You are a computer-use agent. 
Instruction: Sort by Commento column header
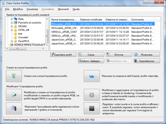[x=142, y=20]
